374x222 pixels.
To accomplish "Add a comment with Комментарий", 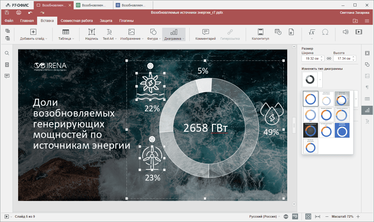I will 206,34.
